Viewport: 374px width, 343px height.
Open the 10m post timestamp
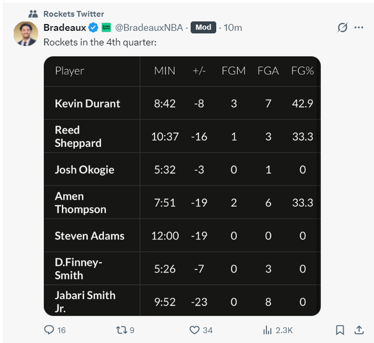coord(233,27)
